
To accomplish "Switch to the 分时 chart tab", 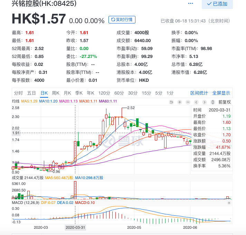I will (x=18, y=93).
